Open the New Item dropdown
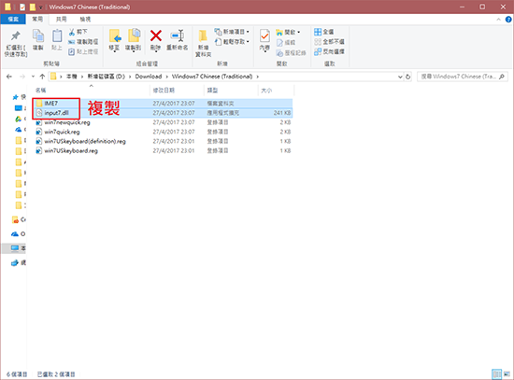 coord(232,32)
